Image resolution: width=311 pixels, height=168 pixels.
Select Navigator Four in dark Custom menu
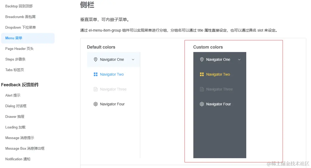220,104
